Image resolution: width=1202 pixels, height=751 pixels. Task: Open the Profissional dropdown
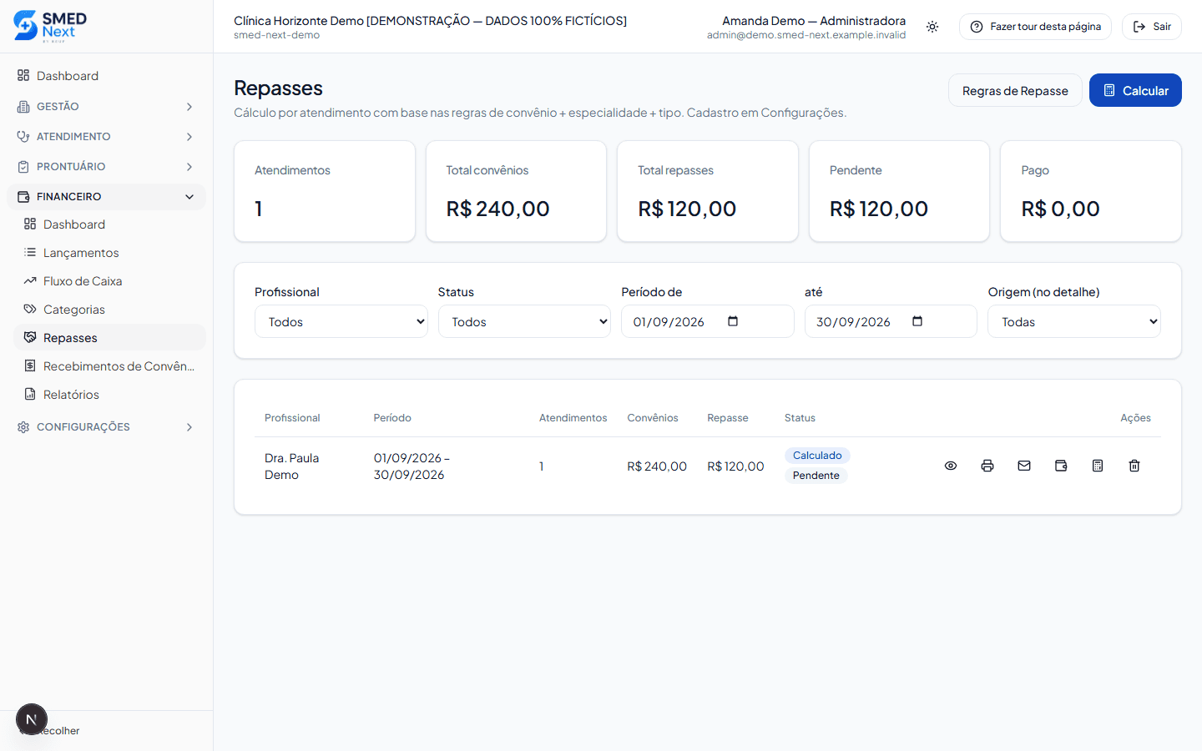pyautogui.click(x=341, y=321)
